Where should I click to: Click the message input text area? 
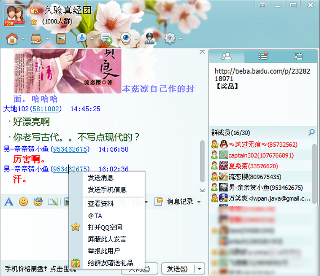pos(35,234)
